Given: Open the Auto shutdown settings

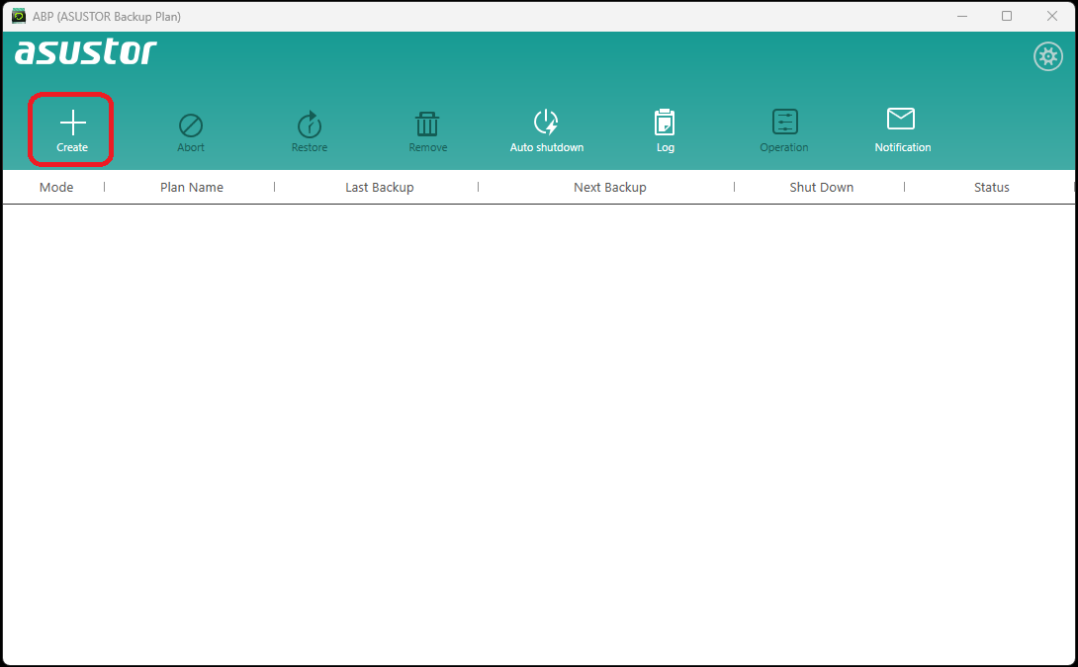Looking at the screenshot, I should pyautogui.click(x=546, y=123).
